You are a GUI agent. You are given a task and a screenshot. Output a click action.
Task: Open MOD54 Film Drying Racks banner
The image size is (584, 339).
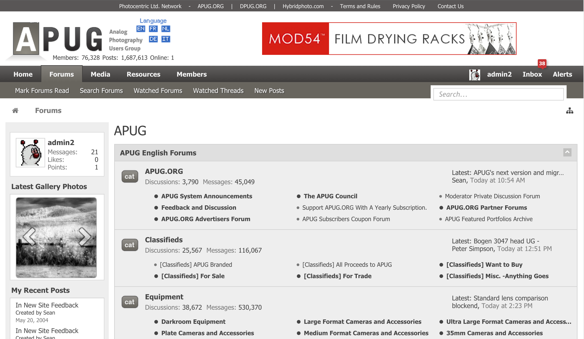[389, 39]
